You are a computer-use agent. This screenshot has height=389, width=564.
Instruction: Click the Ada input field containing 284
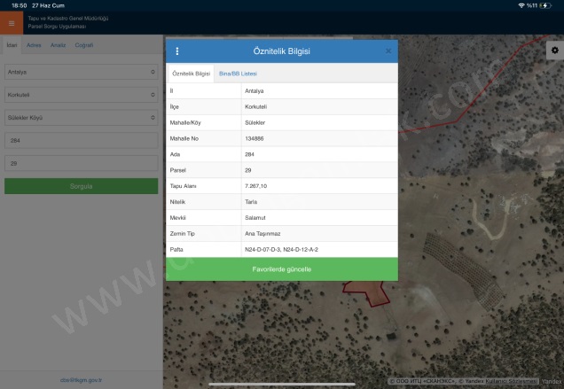[81, 140]
